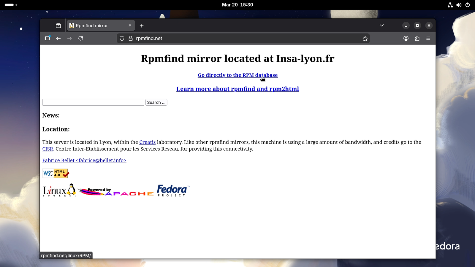
Task: Focus the rpmfind.net address bar
Action: pos(243,38)
